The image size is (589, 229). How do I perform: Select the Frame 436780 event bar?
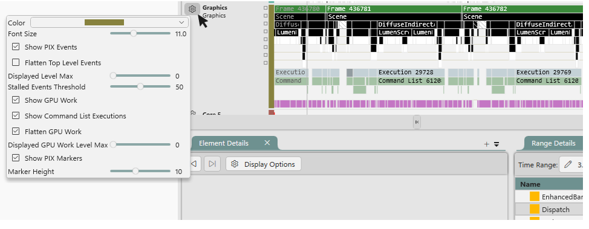(300, 8)
